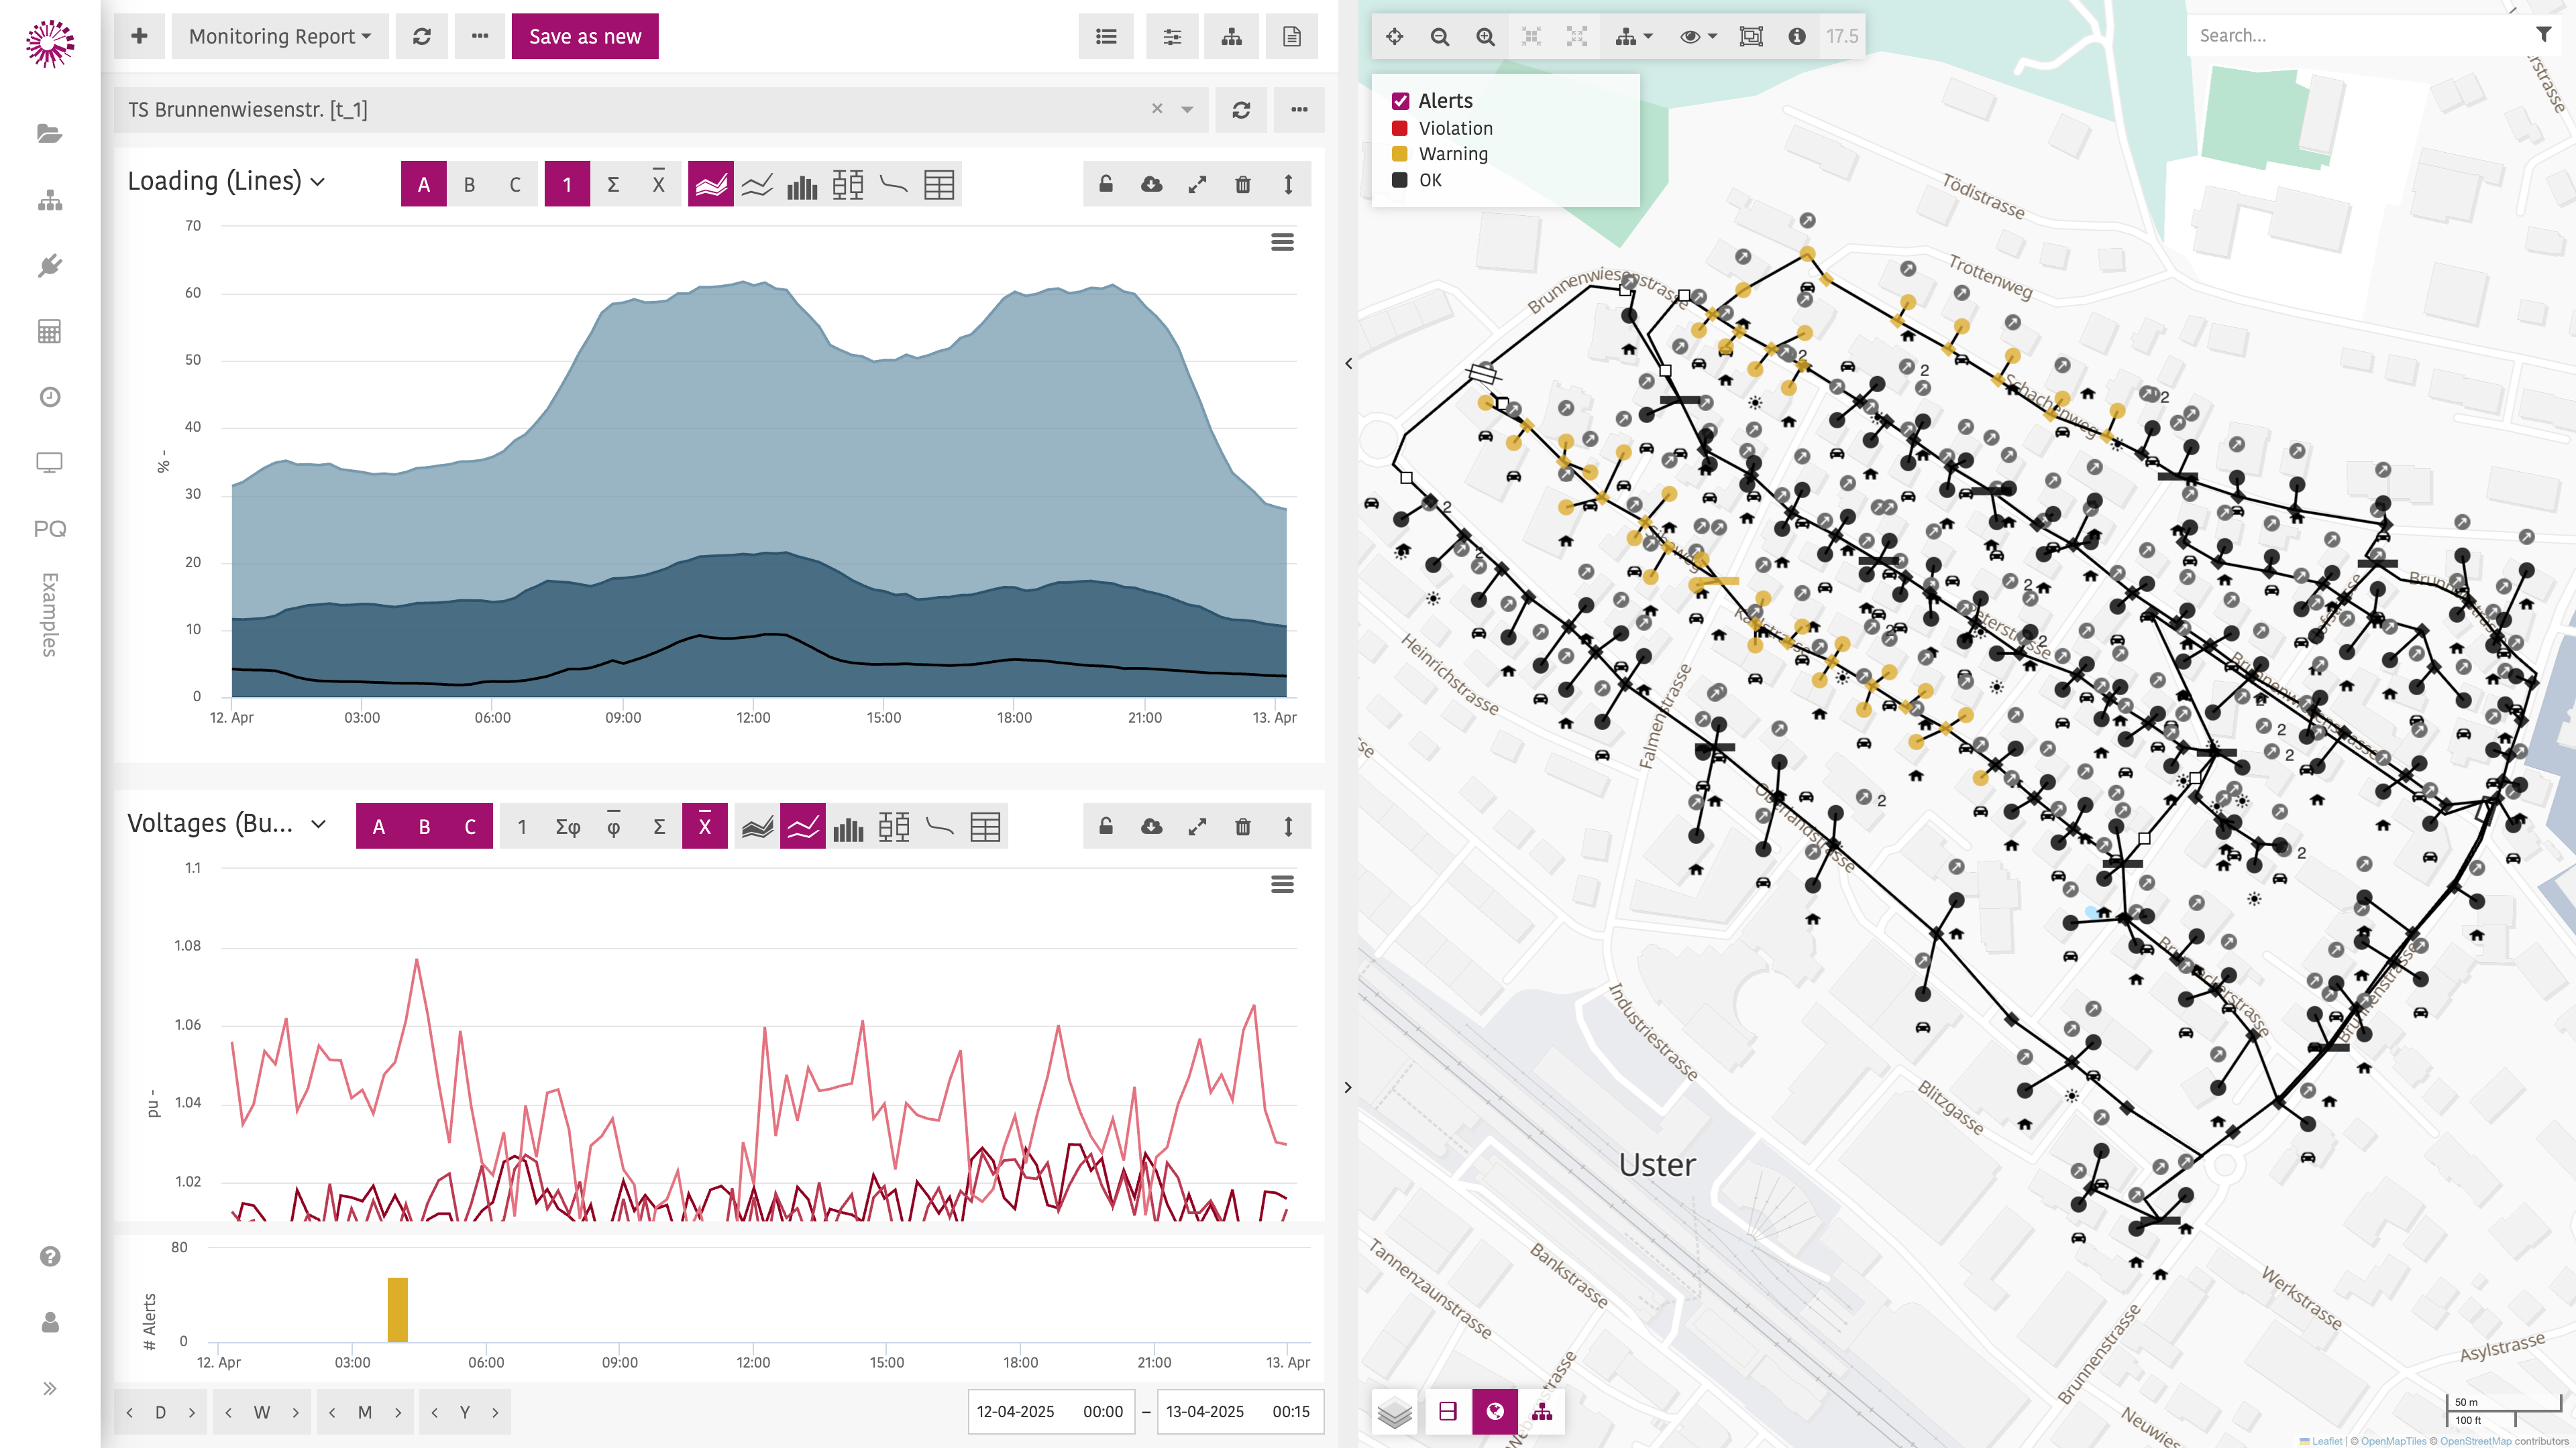Open the map network hierarchy dropdown
The image size is (2576, 1448).
1634,36
